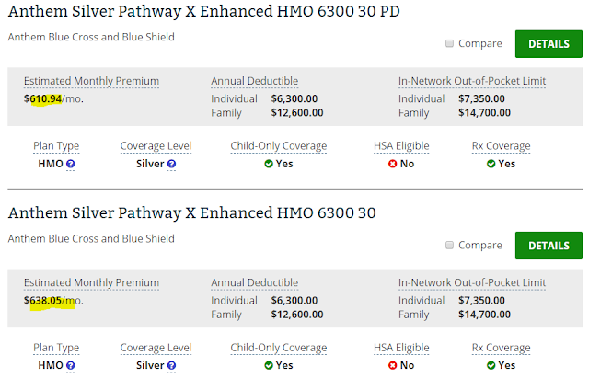
Task: Click Estimated Monthly Premium label in first plan
Action: (x=91, y=81)
